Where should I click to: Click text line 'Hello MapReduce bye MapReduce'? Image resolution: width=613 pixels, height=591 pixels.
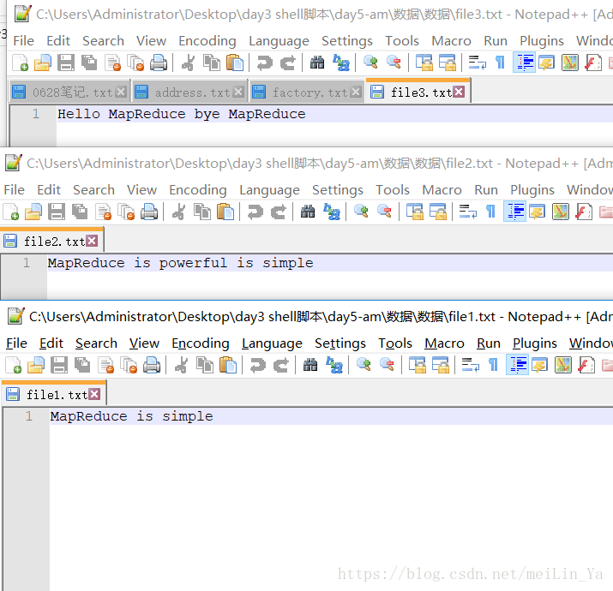pyautogui.click(x=182, y=114)
